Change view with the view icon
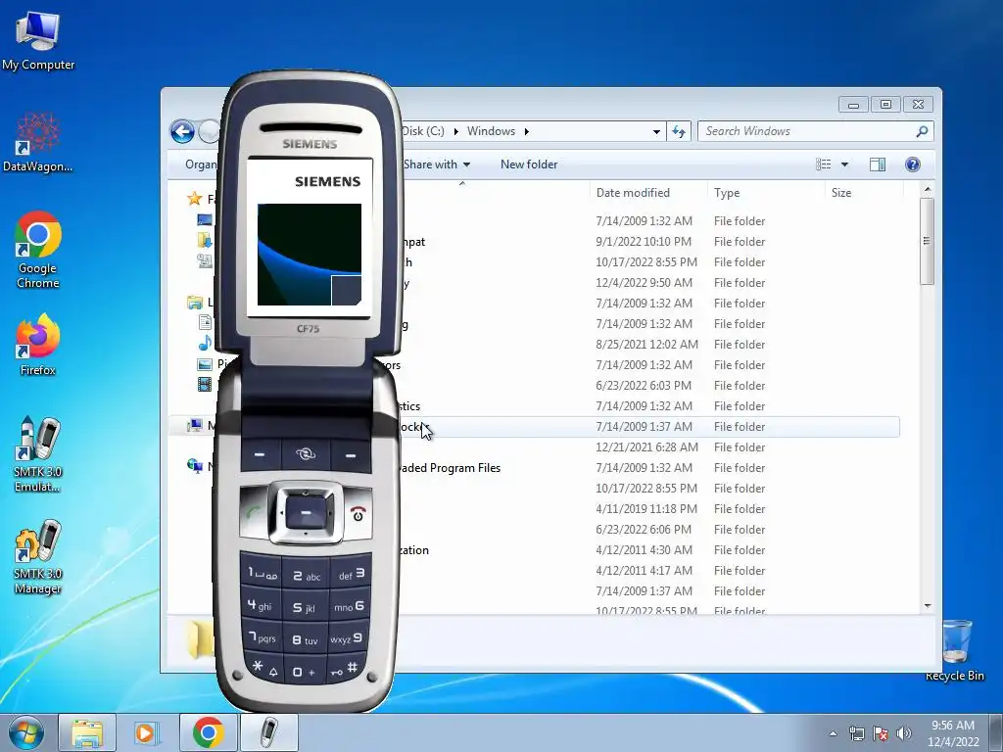 [823, 164]
